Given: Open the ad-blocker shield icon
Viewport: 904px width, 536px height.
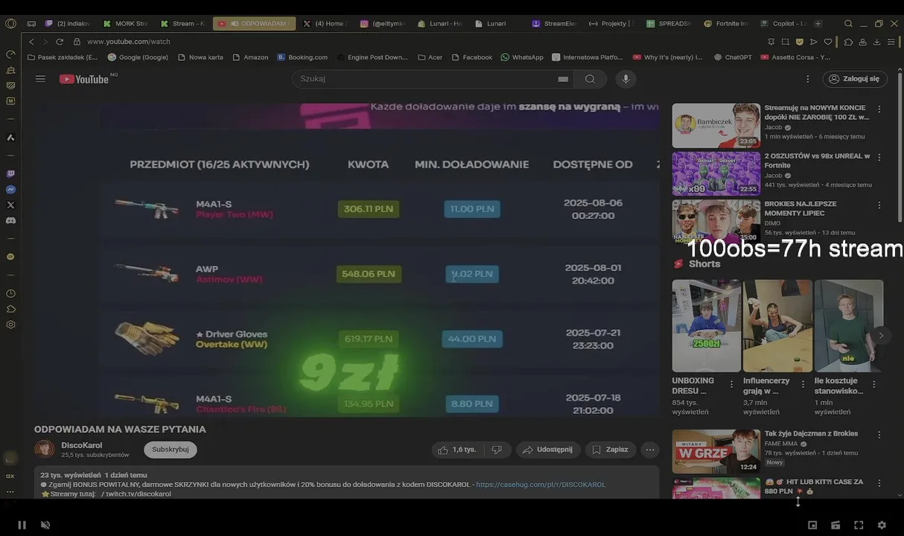Looking at the screenshot, I should point(800,42).
